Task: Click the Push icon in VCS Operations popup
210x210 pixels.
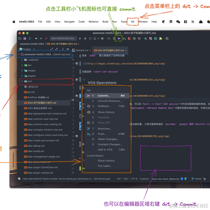Action: [89, 134]
